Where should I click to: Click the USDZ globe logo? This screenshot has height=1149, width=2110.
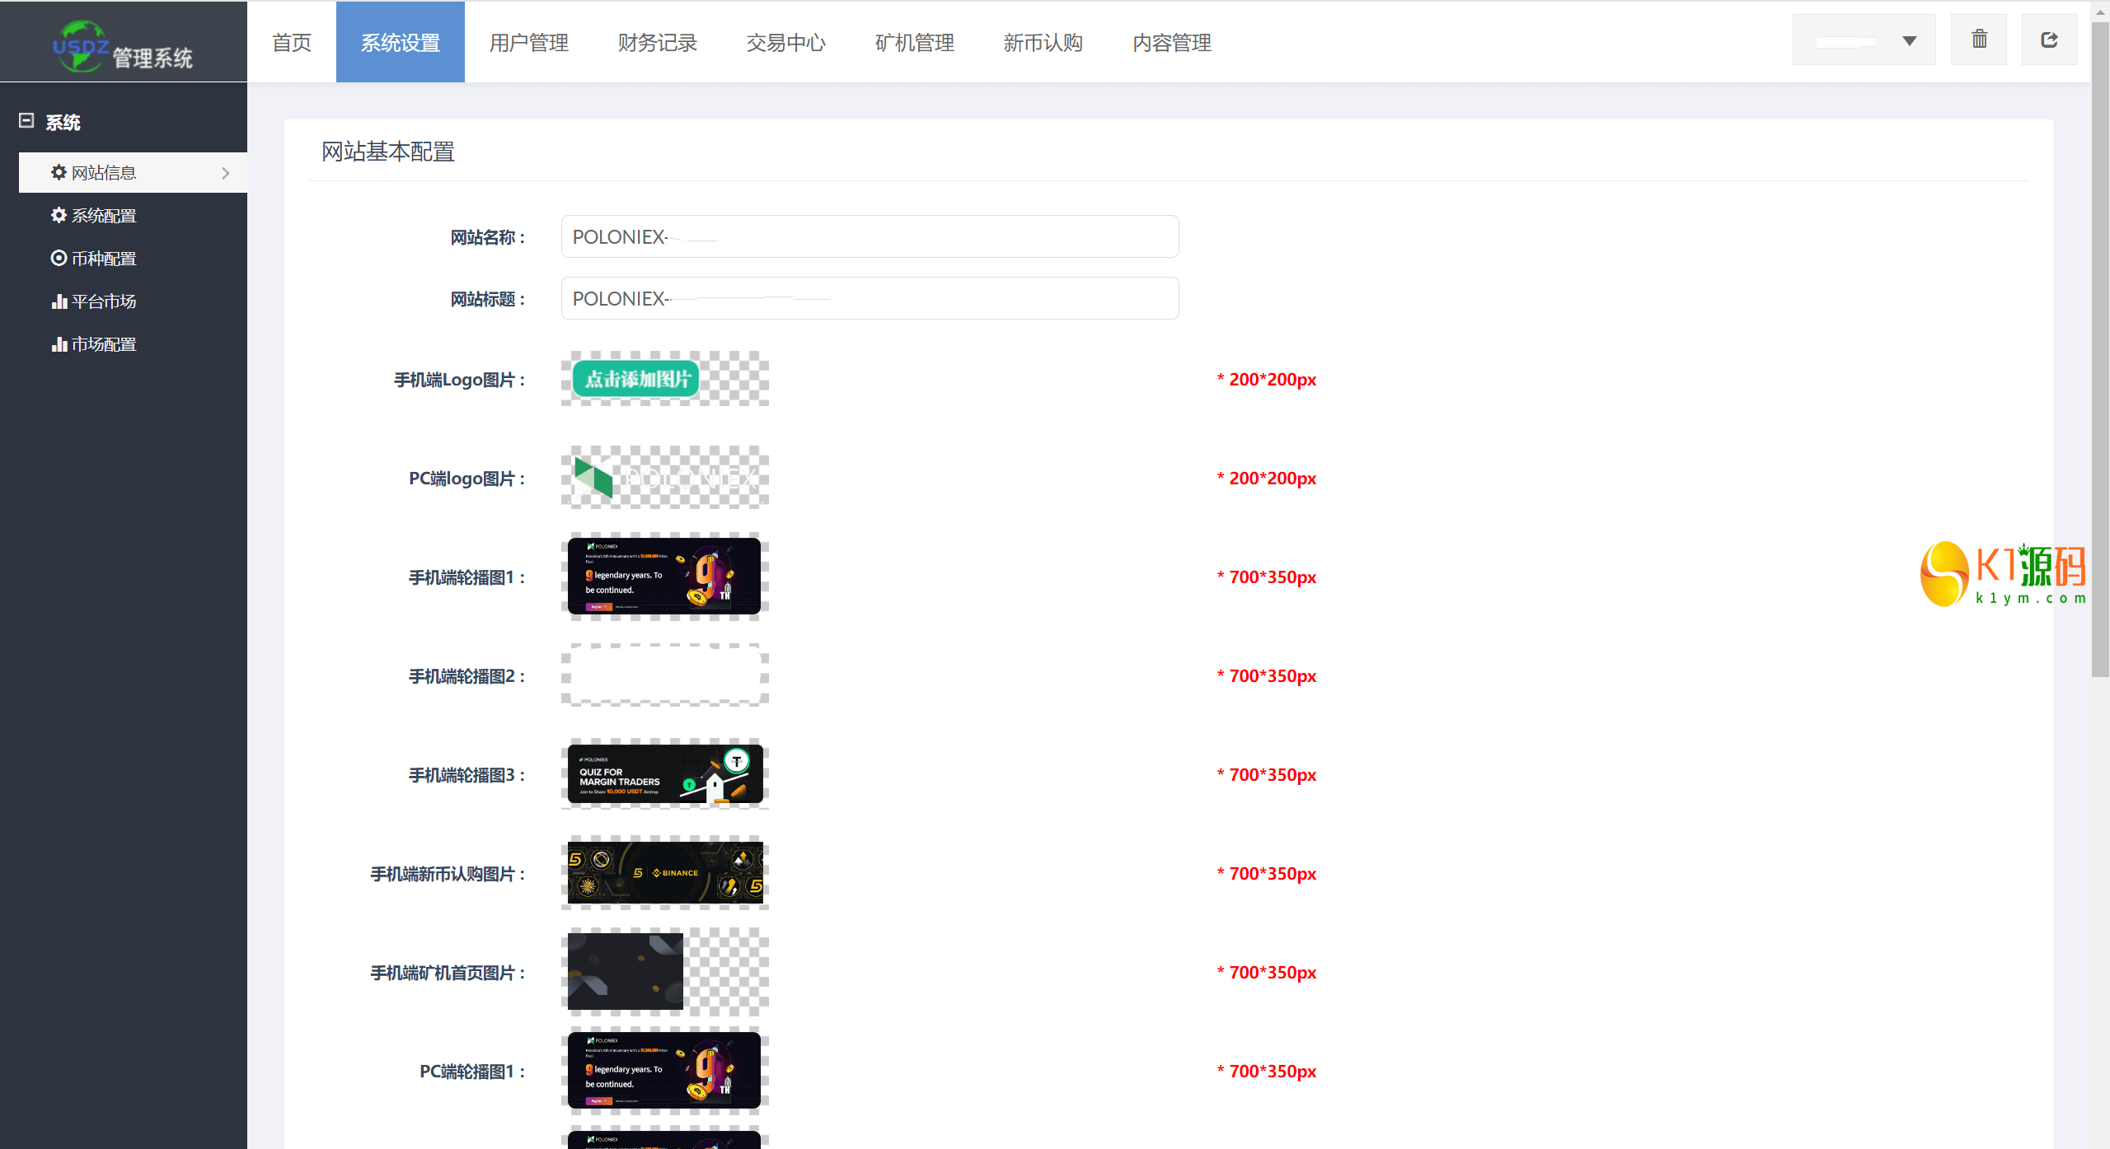coord(80,46)
